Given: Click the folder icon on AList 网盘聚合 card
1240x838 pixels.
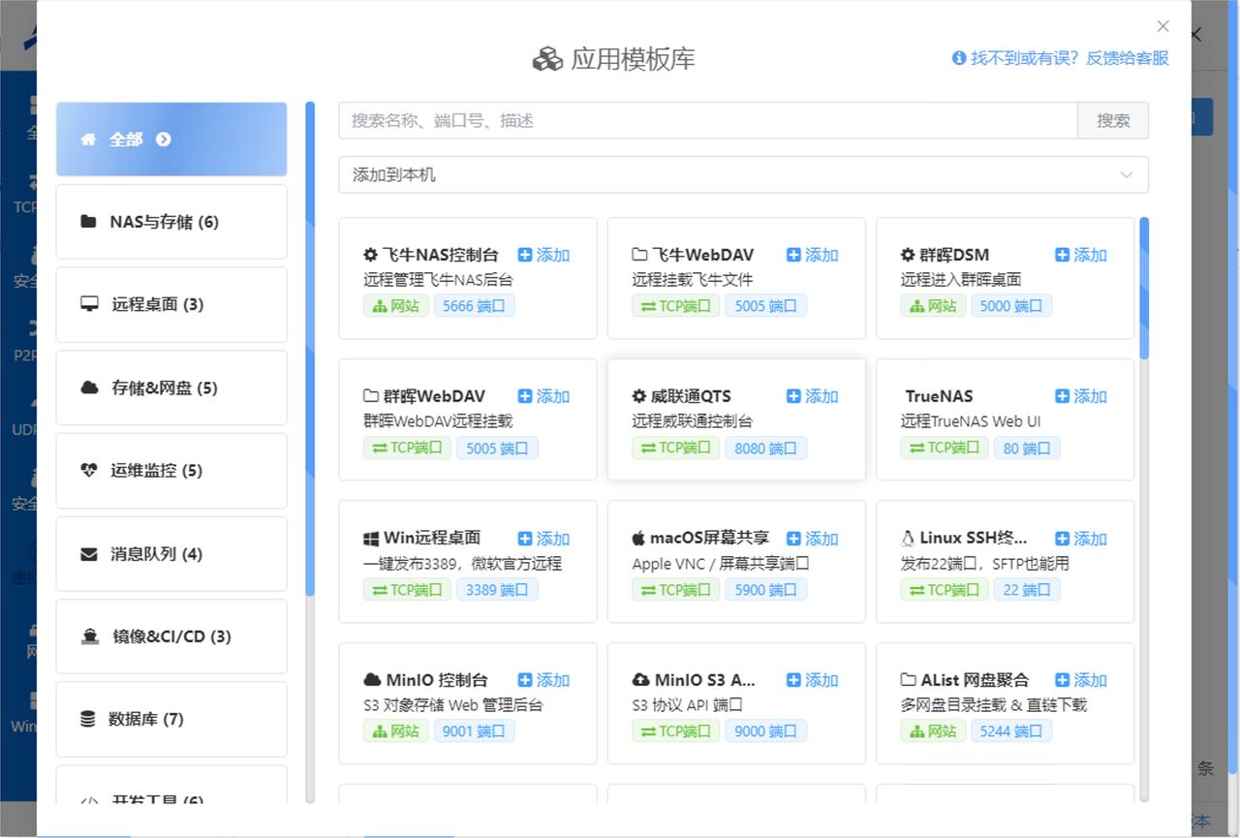Looking at the screenshot, I should pos(908,680).
